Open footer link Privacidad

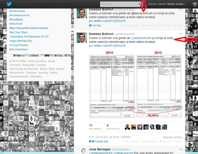tap(29, 65)
